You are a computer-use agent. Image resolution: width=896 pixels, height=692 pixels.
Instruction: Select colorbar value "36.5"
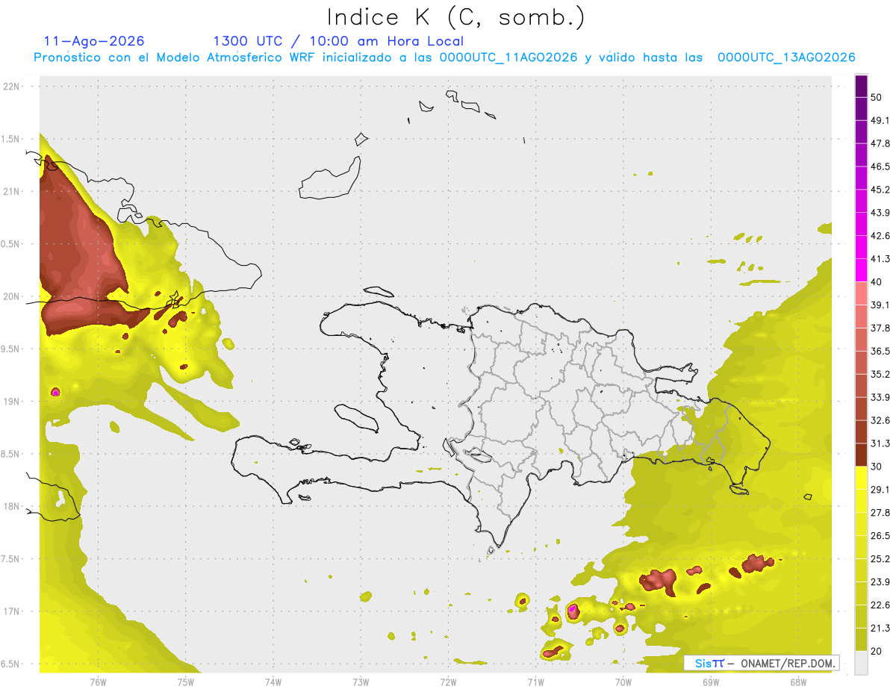point(880,351)
